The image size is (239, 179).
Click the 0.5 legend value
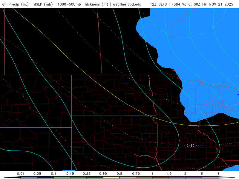[x=119, y=174]
